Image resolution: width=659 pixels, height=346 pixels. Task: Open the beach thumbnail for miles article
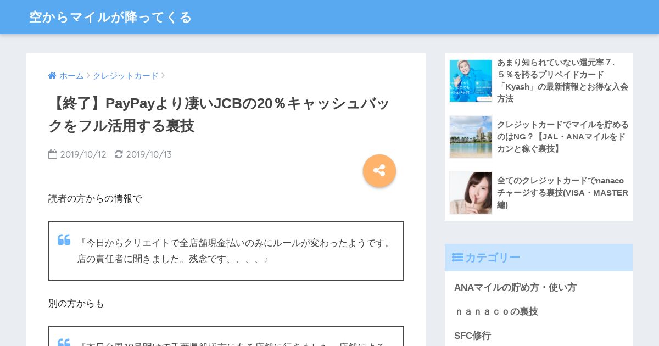coord(471,137)
